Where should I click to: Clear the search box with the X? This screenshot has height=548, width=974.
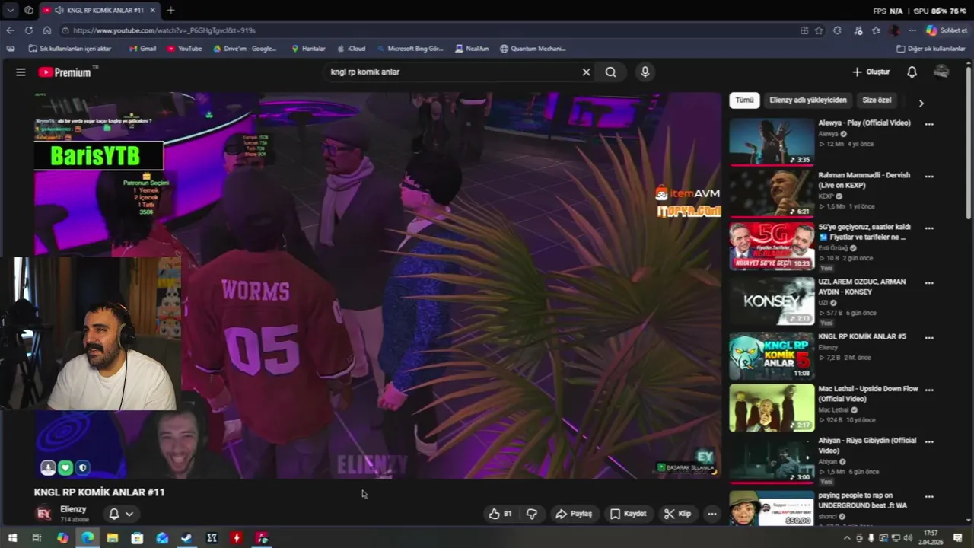click(x=586, y=72)
